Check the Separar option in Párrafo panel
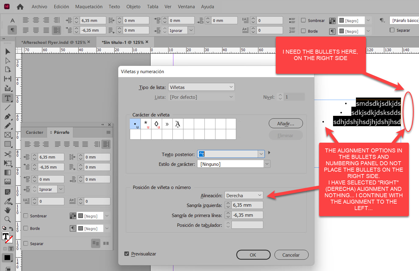Image resolution: width=419 pixels, height=271 pixels. click(x=26, y=244)
